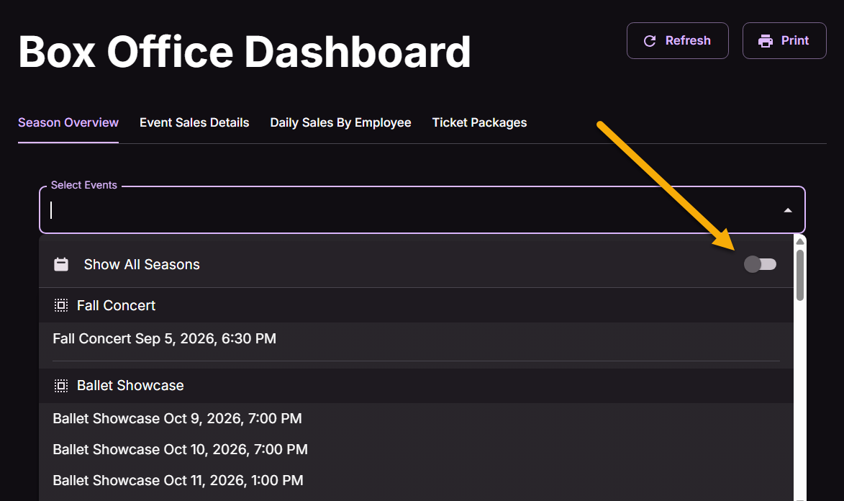Open the Season Overview tab
Viewport: 844px width, 501px height.
pyautogui.click(x=68, y=123)
